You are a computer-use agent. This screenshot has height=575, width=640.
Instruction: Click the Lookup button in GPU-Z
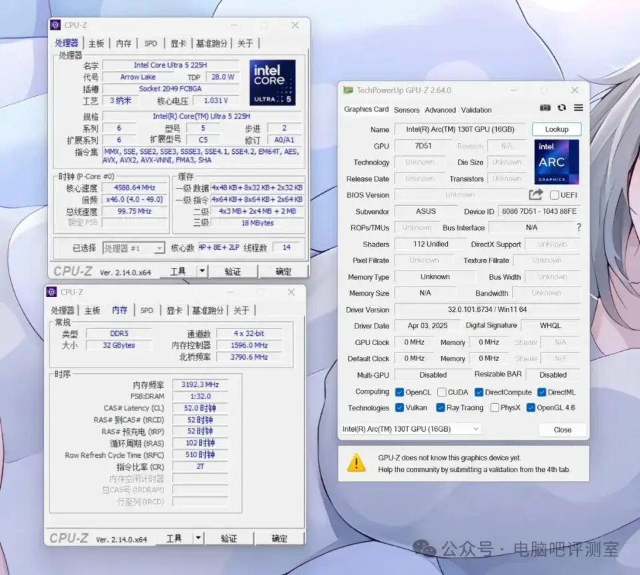pos(557,129)
